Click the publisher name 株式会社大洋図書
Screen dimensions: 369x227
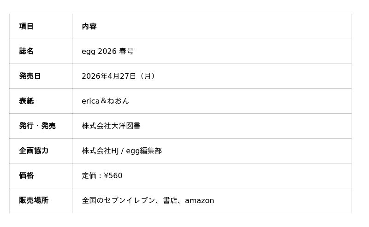(x=111, y=126)
